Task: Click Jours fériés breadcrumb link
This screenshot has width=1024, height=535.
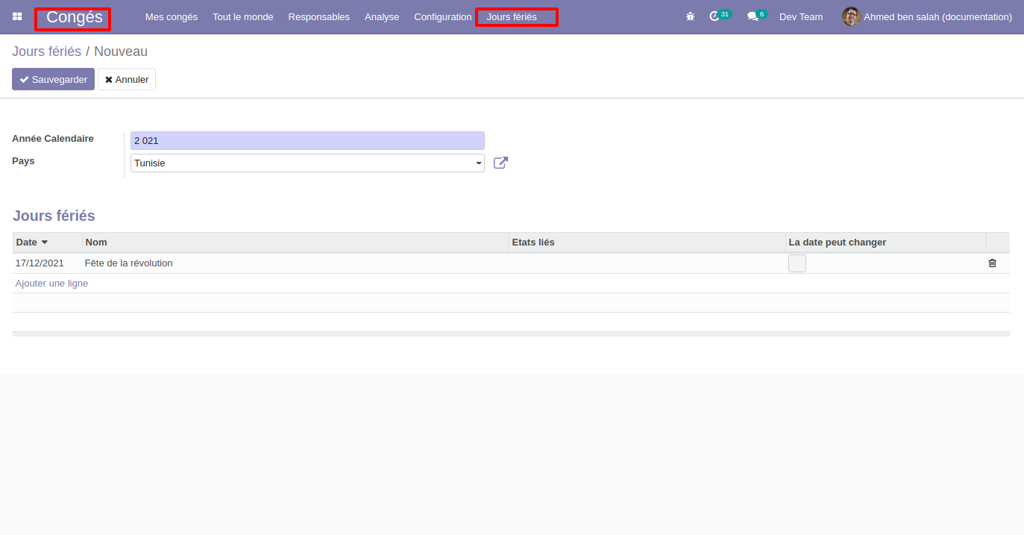Action: (46, 51)
